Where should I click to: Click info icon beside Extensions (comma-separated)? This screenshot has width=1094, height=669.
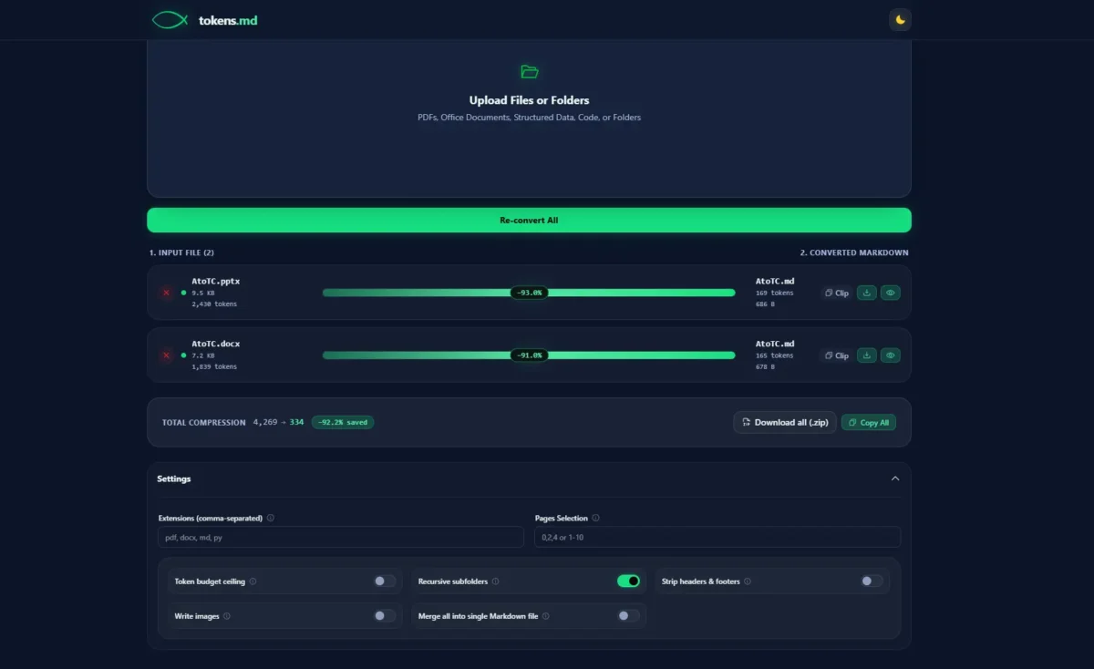tap(271, 518)
